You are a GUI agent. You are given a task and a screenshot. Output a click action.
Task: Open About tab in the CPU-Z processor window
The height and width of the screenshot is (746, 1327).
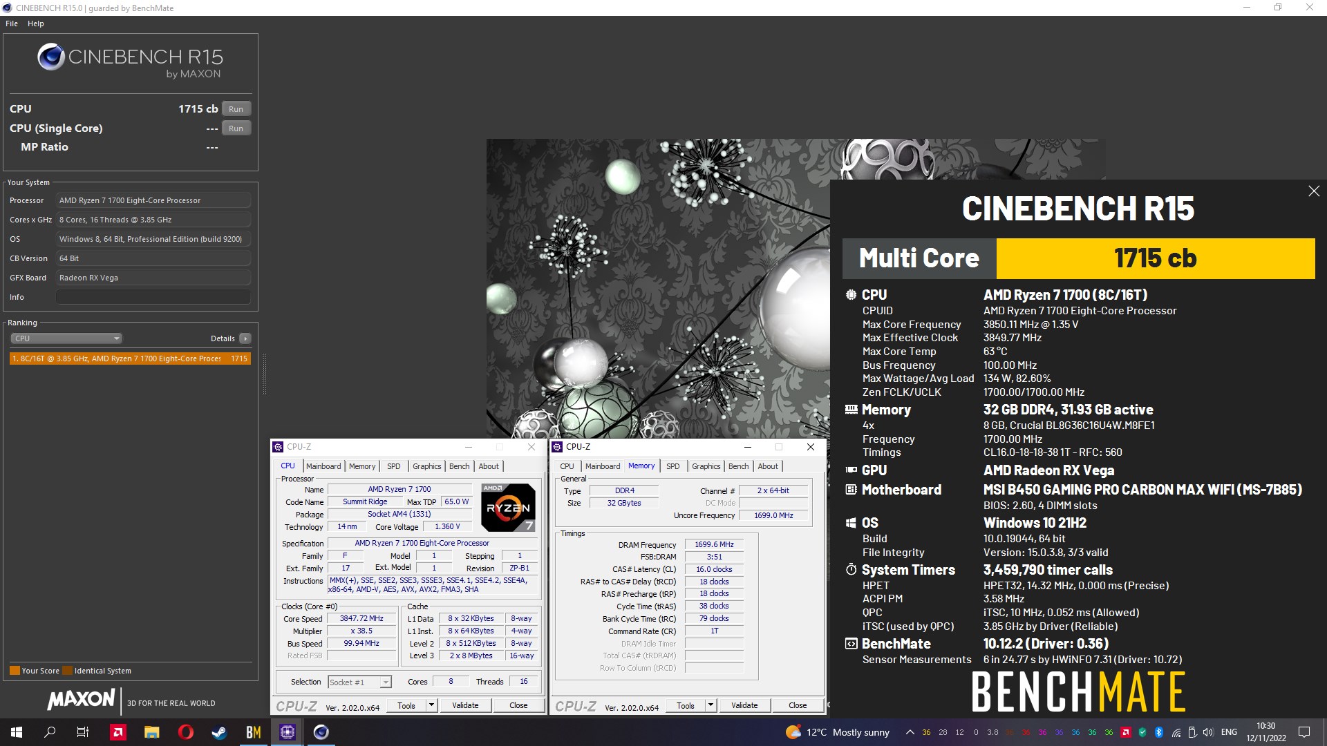[489, 466]
